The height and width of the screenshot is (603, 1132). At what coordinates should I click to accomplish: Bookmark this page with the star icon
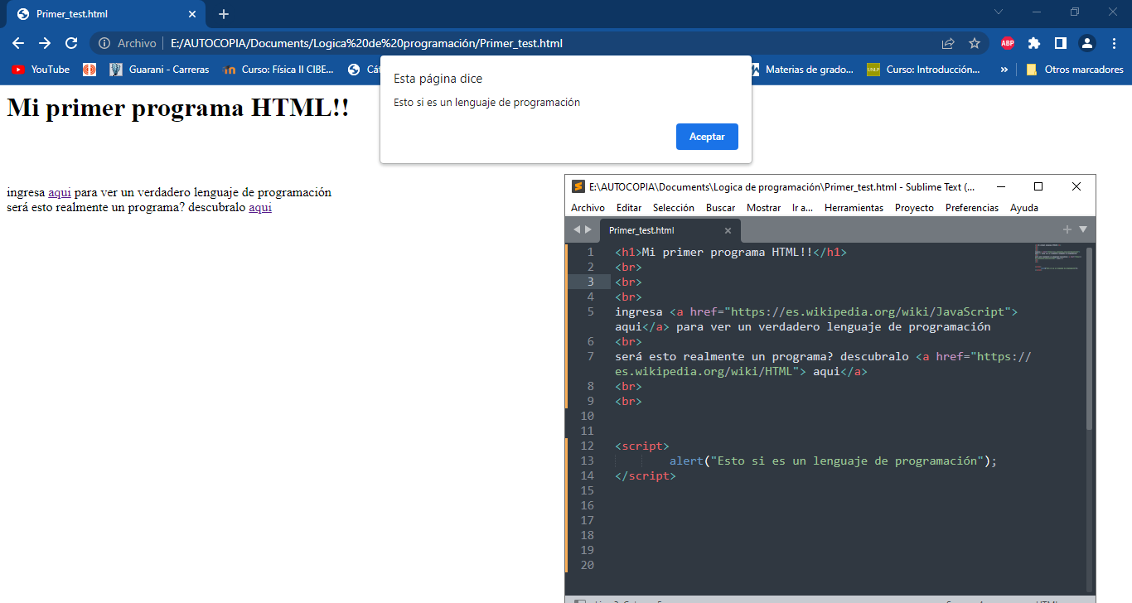click(x=975, y=43)
